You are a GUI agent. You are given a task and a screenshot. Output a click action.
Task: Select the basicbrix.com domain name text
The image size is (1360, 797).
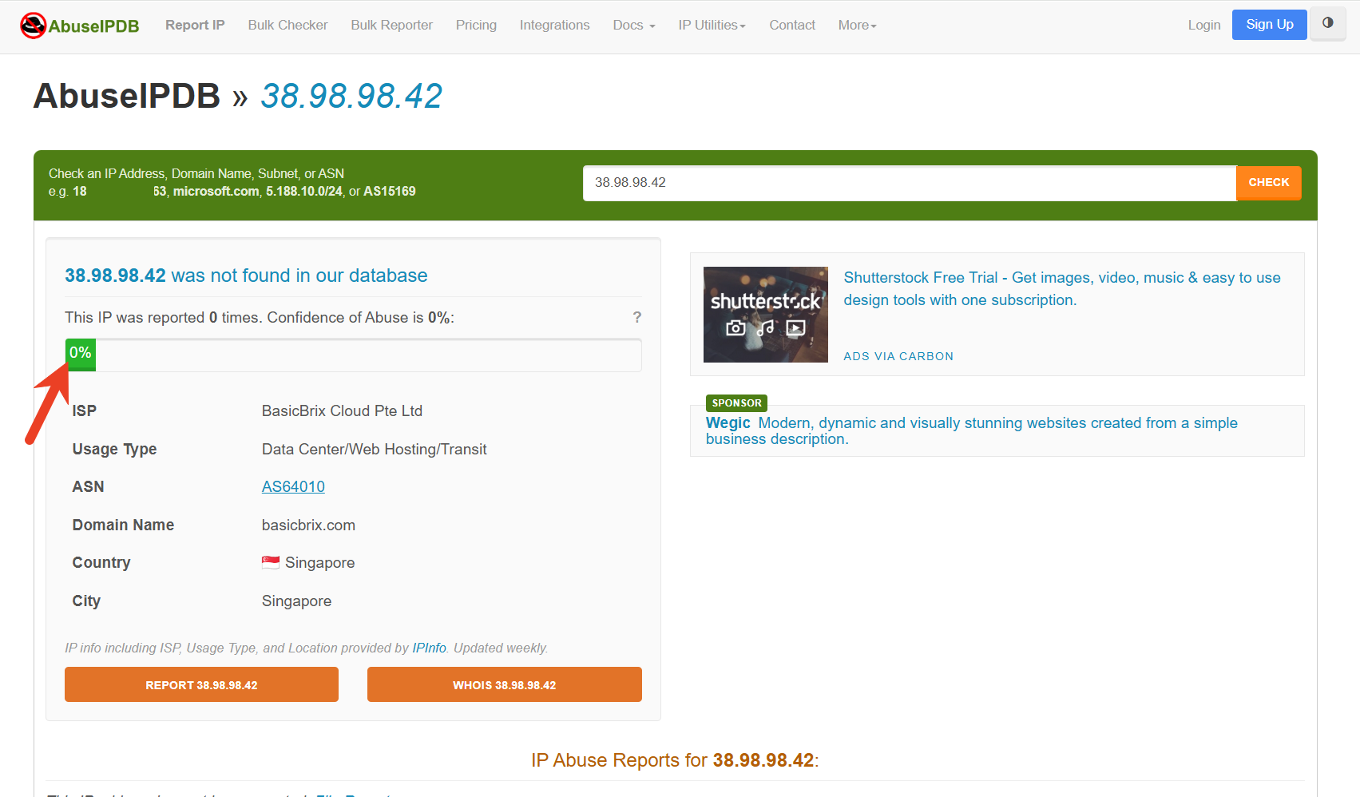pyautogui.click(x=308, y=525)
